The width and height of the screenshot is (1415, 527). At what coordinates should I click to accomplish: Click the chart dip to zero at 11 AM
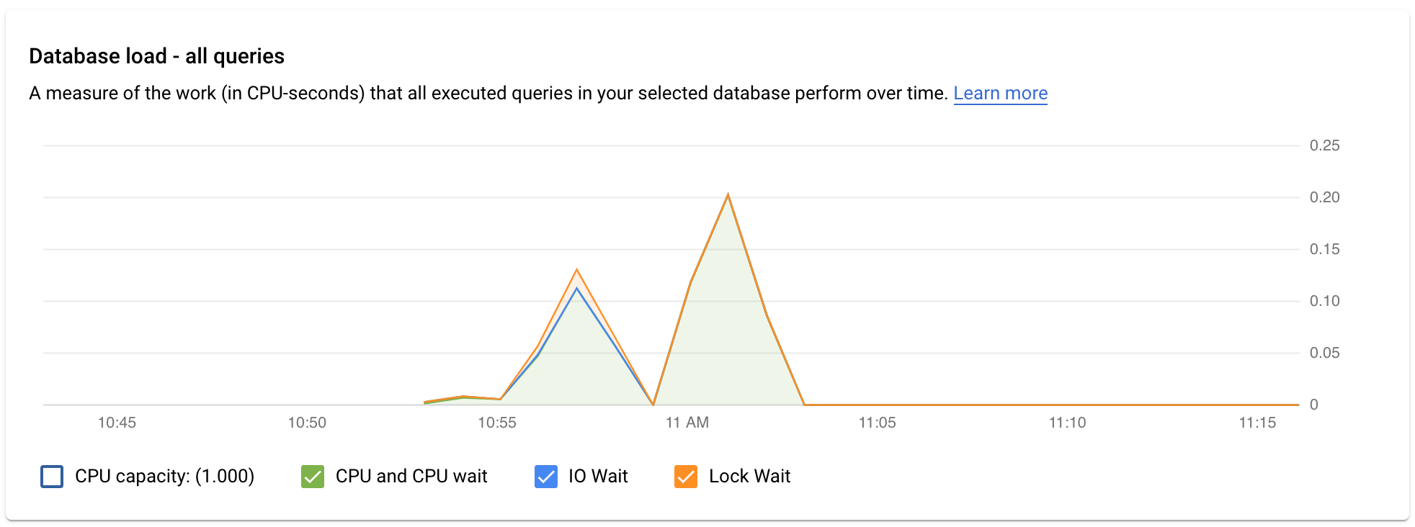653,405
